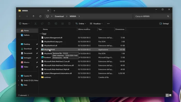Click pin icon next to Musica

click(37, 62)
